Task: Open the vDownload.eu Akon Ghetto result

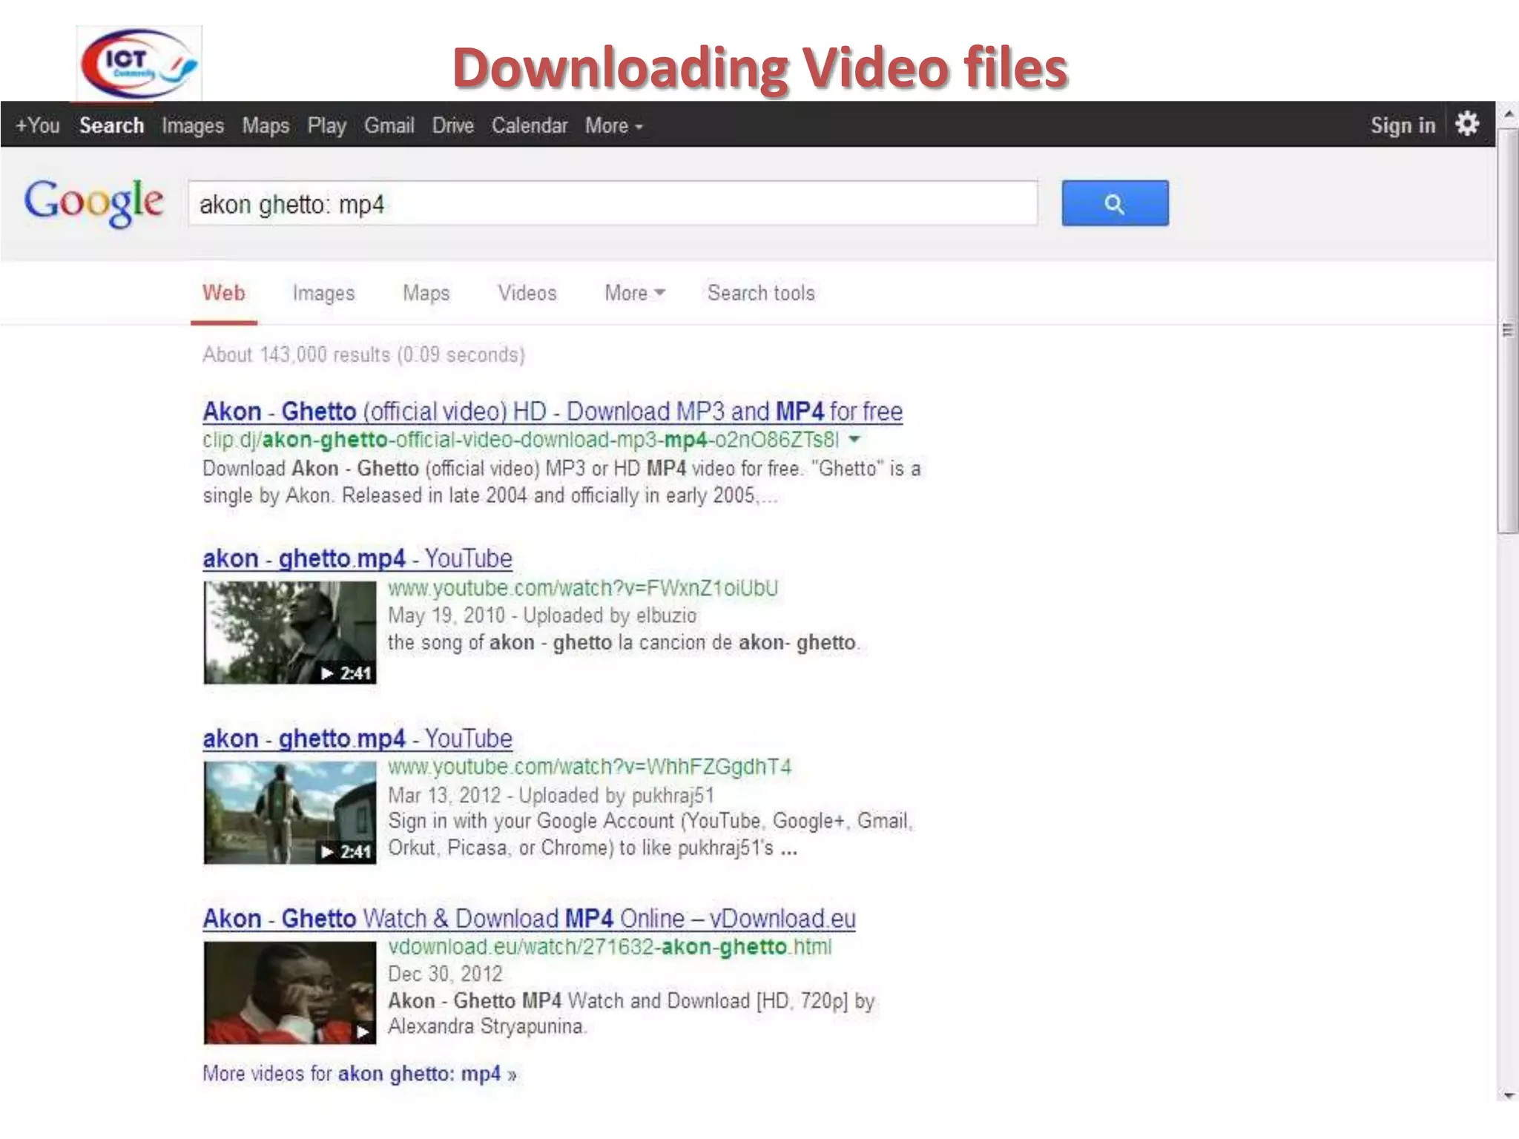Action: (x=530, y=919)
